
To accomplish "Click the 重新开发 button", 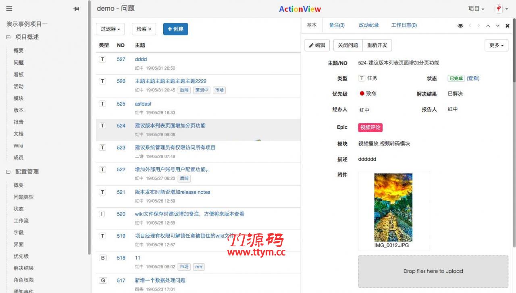I will tap(377, 45).
